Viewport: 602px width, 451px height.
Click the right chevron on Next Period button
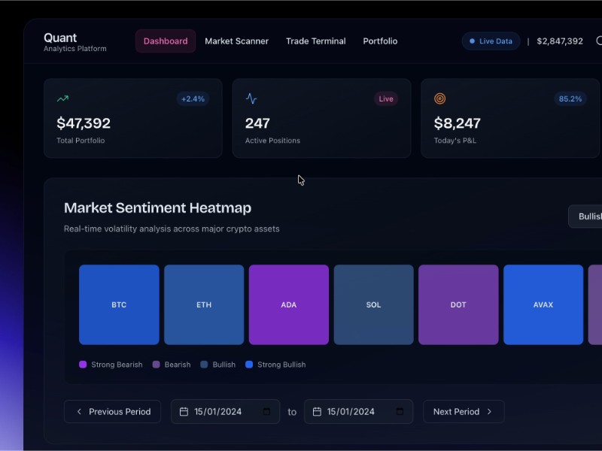tap(491, 411)
